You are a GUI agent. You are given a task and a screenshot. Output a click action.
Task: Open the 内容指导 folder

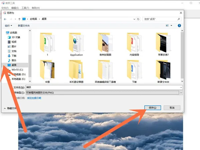coord(134,44)
